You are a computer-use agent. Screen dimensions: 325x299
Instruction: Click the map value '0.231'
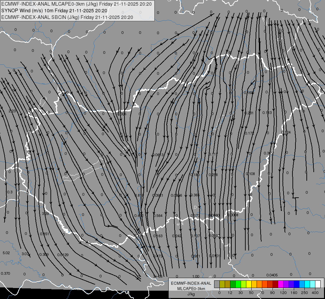click(249, 113)
